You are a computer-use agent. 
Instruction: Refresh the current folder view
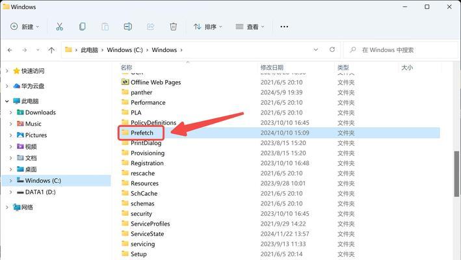[x=332, y=49]
